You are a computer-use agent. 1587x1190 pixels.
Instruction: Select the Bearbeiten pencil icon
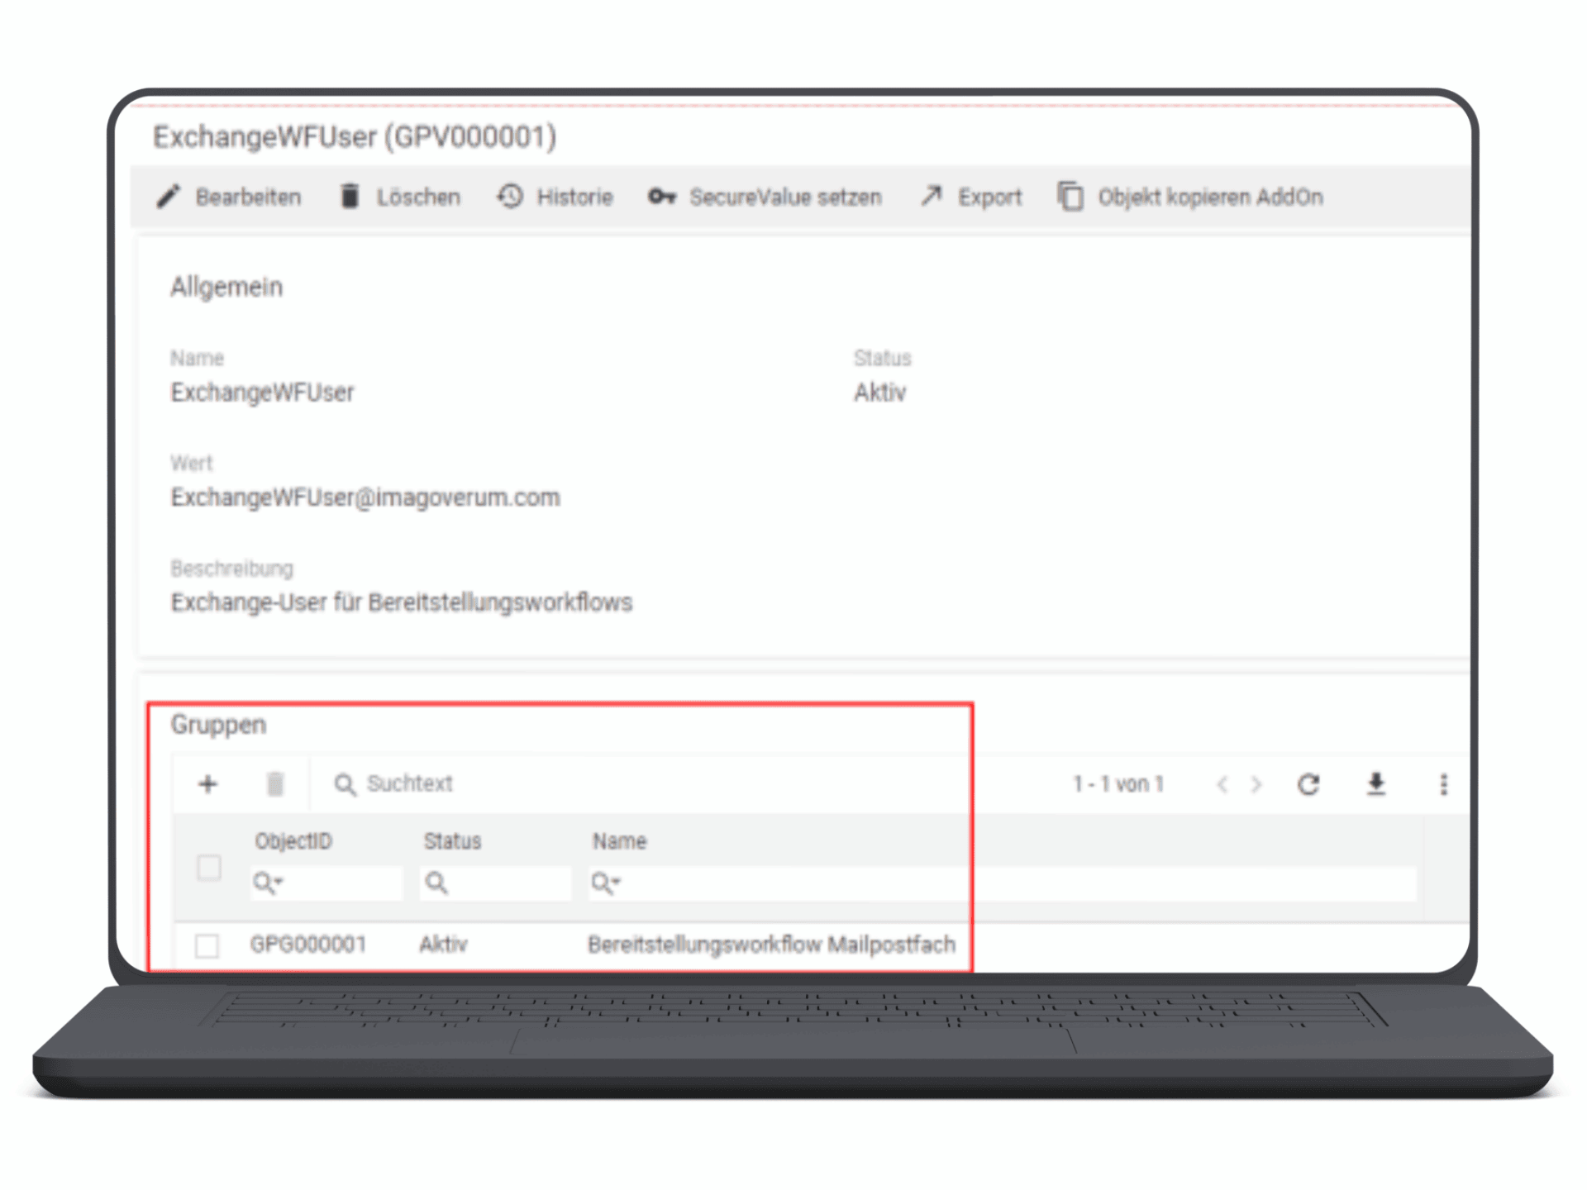point(169,197)
